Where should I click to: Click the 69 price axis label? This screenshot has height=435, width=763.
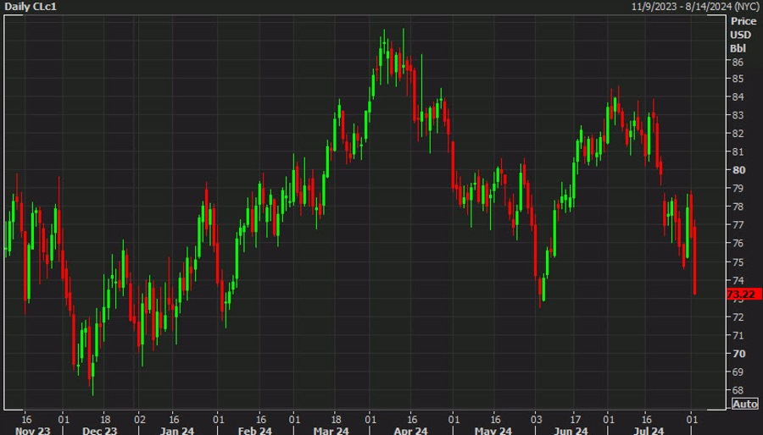point(738,372)
